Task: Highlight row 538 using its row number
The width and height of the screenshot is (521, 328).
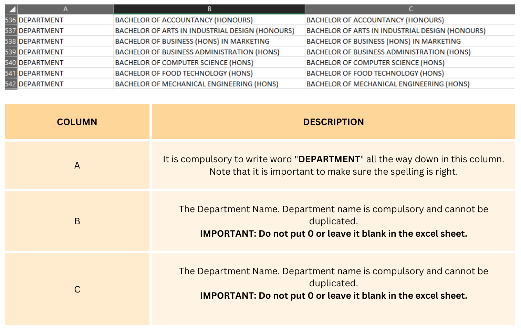Action: click(x=11, y=41)
